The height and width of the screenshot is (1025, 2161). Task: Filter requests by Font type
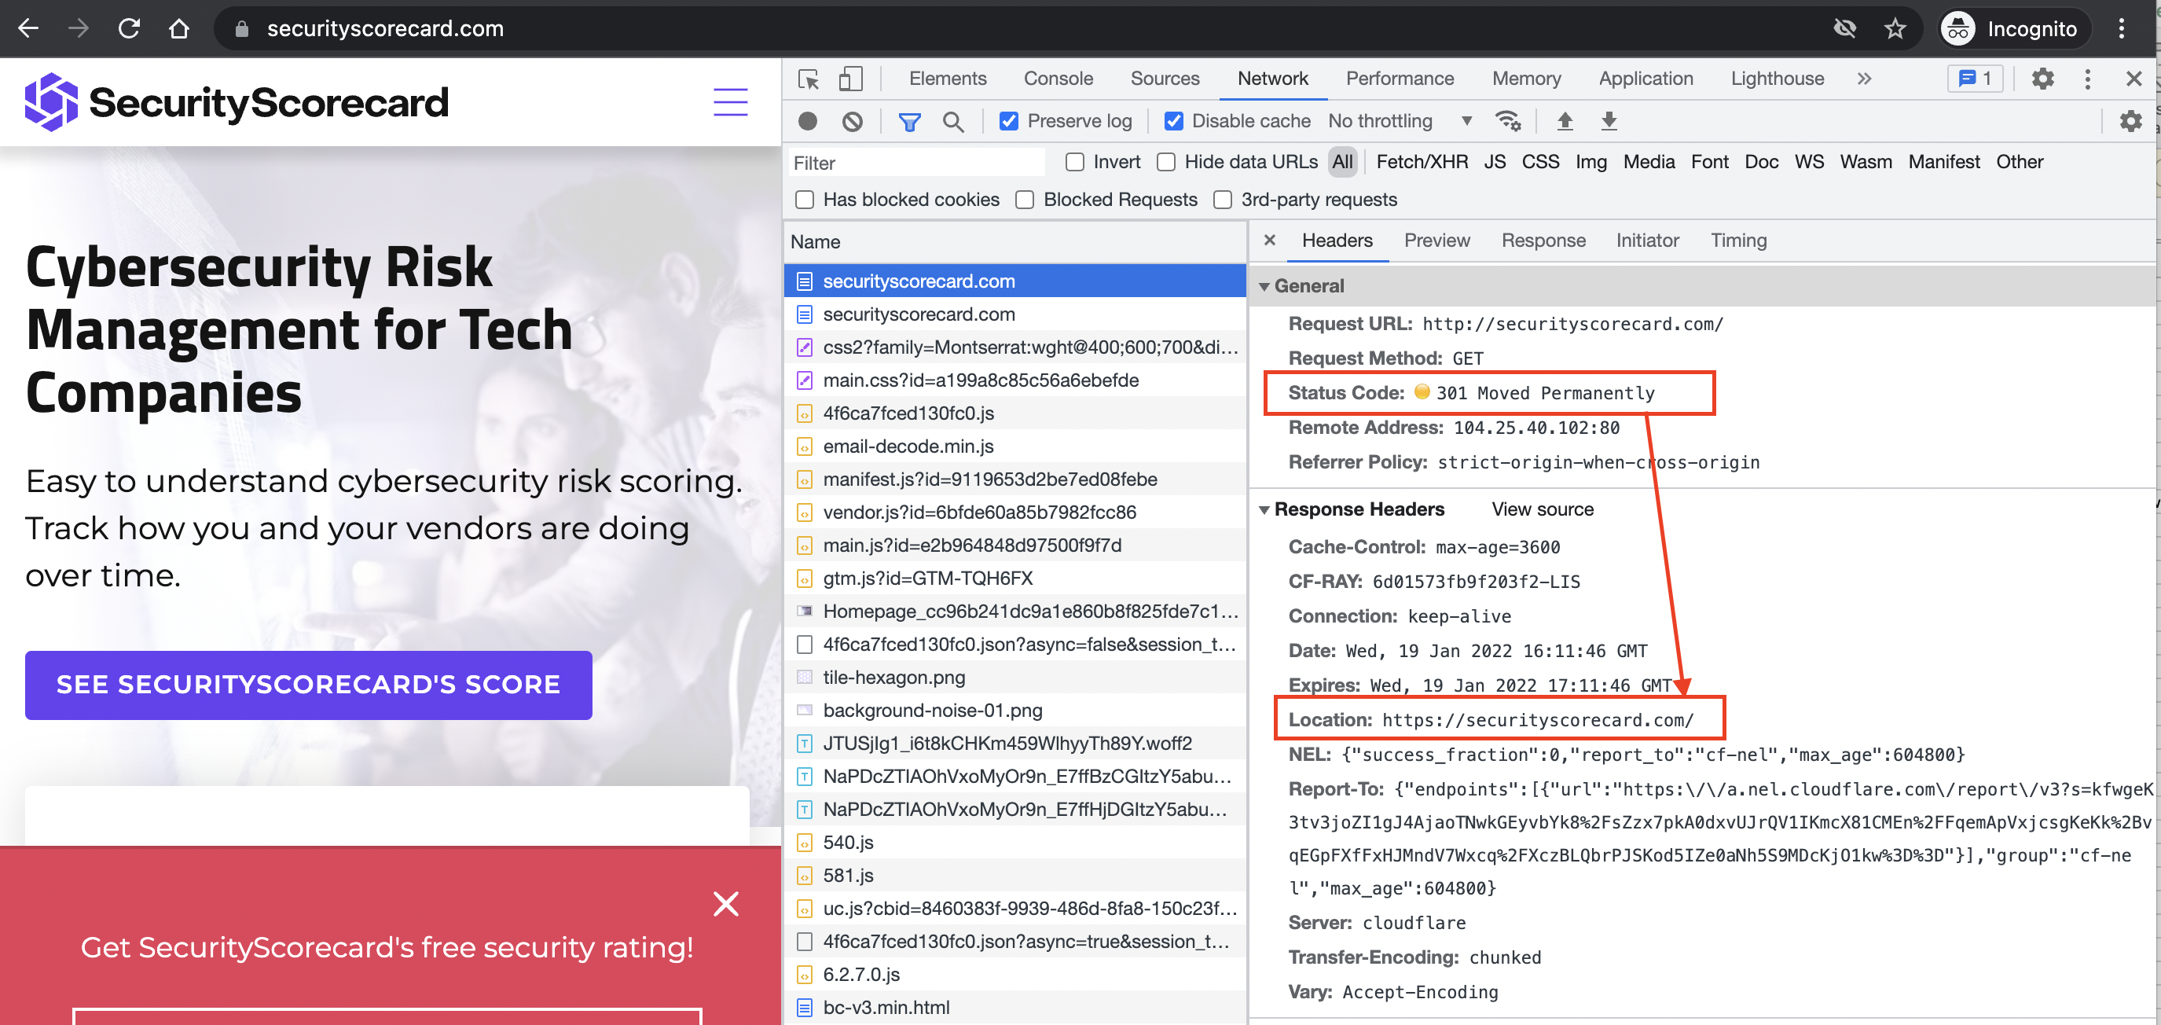coord(1709,162)
